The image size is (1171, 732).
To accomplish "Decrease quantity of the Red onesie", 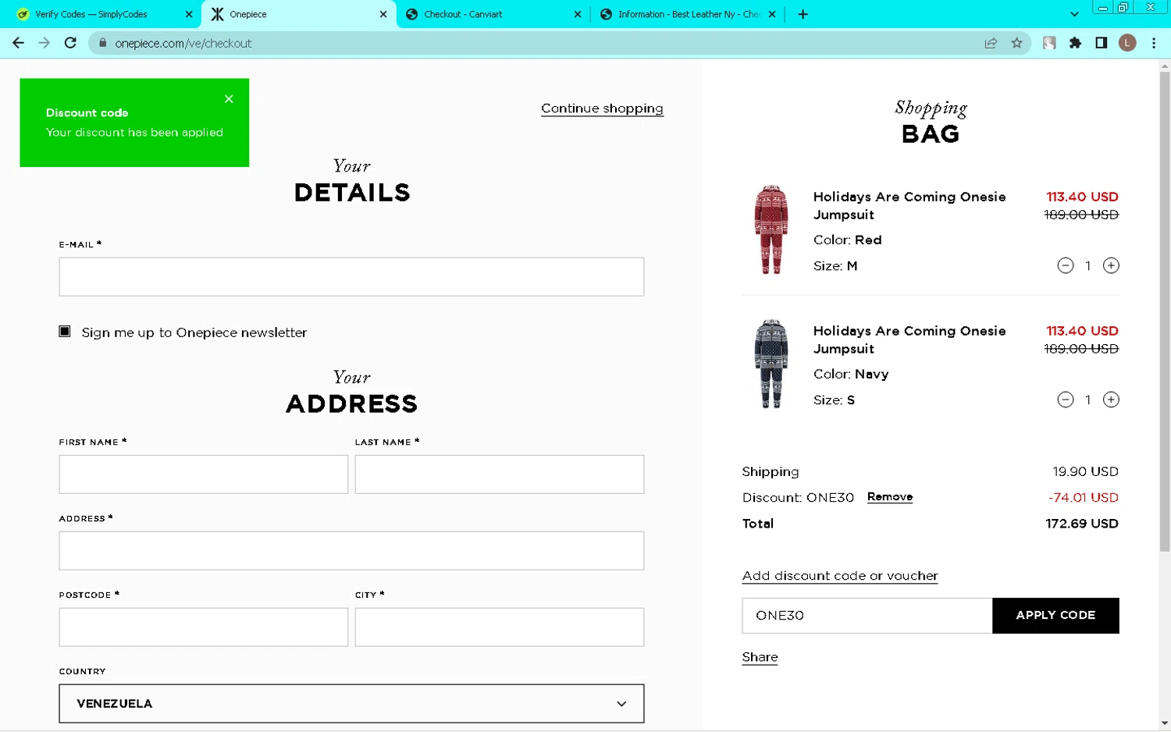I will (x=1066, y=266).
